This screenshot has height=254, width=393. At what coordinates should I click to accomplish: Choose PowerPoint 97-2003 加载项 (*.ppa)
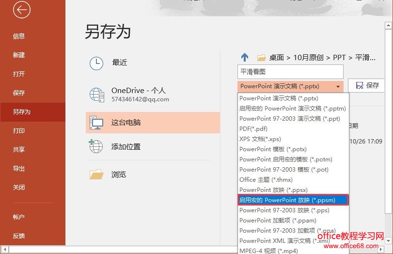point(293,231)
